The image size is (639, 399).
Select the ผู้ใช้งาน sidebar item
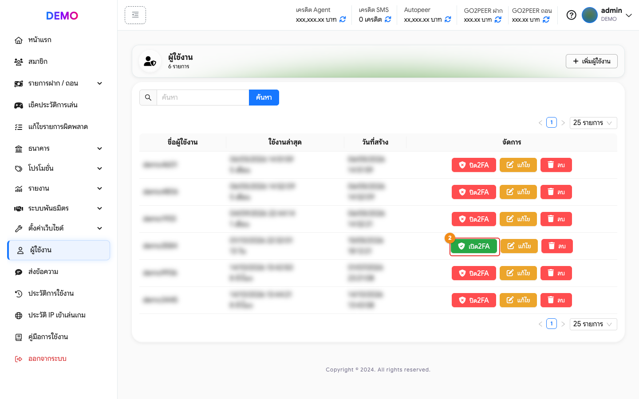pyautogui.click(x=59, y=250)
